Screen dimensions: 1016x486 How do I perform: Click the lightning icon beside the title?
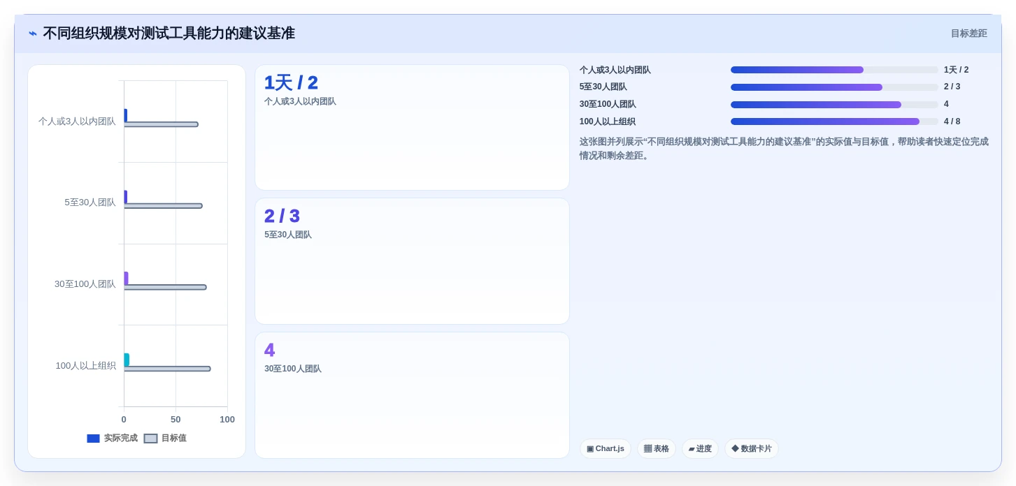click(33, 34)
